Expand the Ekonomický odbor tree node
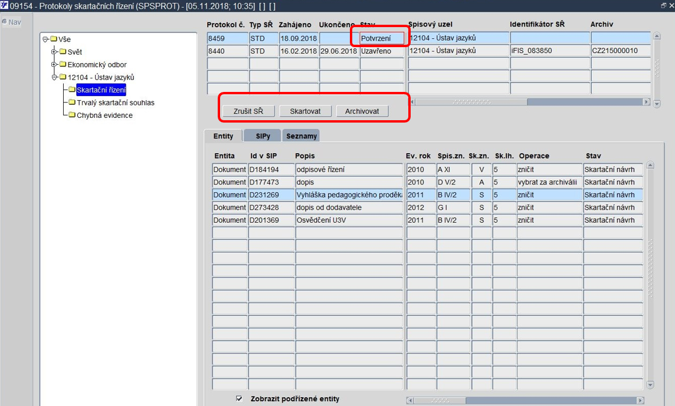The width and height of the screenshot is (675, 406). tap(54, 64)
